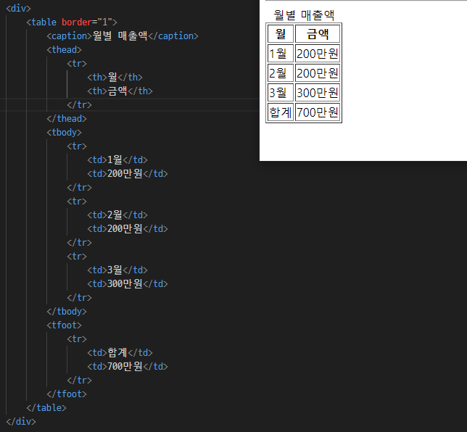Click the 합계 cell in rendered table
The image size is (467, 432).
[x=281, y=112]
